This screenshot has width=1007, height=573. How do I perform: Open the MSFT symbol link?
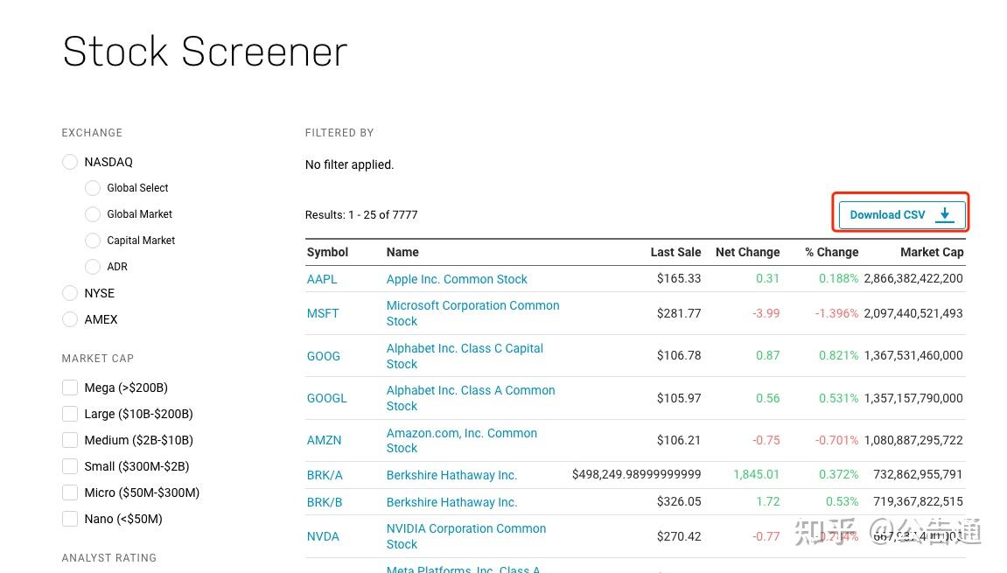(322, 313)
